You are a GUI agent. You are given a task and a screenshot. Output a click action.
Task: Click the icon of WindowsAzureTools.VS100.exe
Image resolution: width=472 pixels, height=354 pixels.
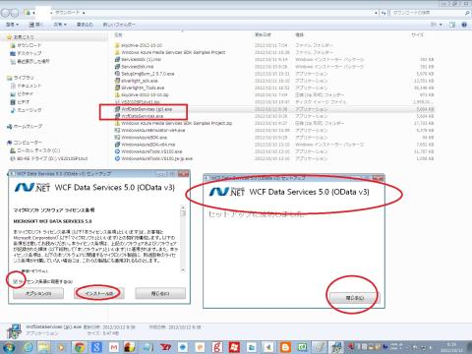117,151
